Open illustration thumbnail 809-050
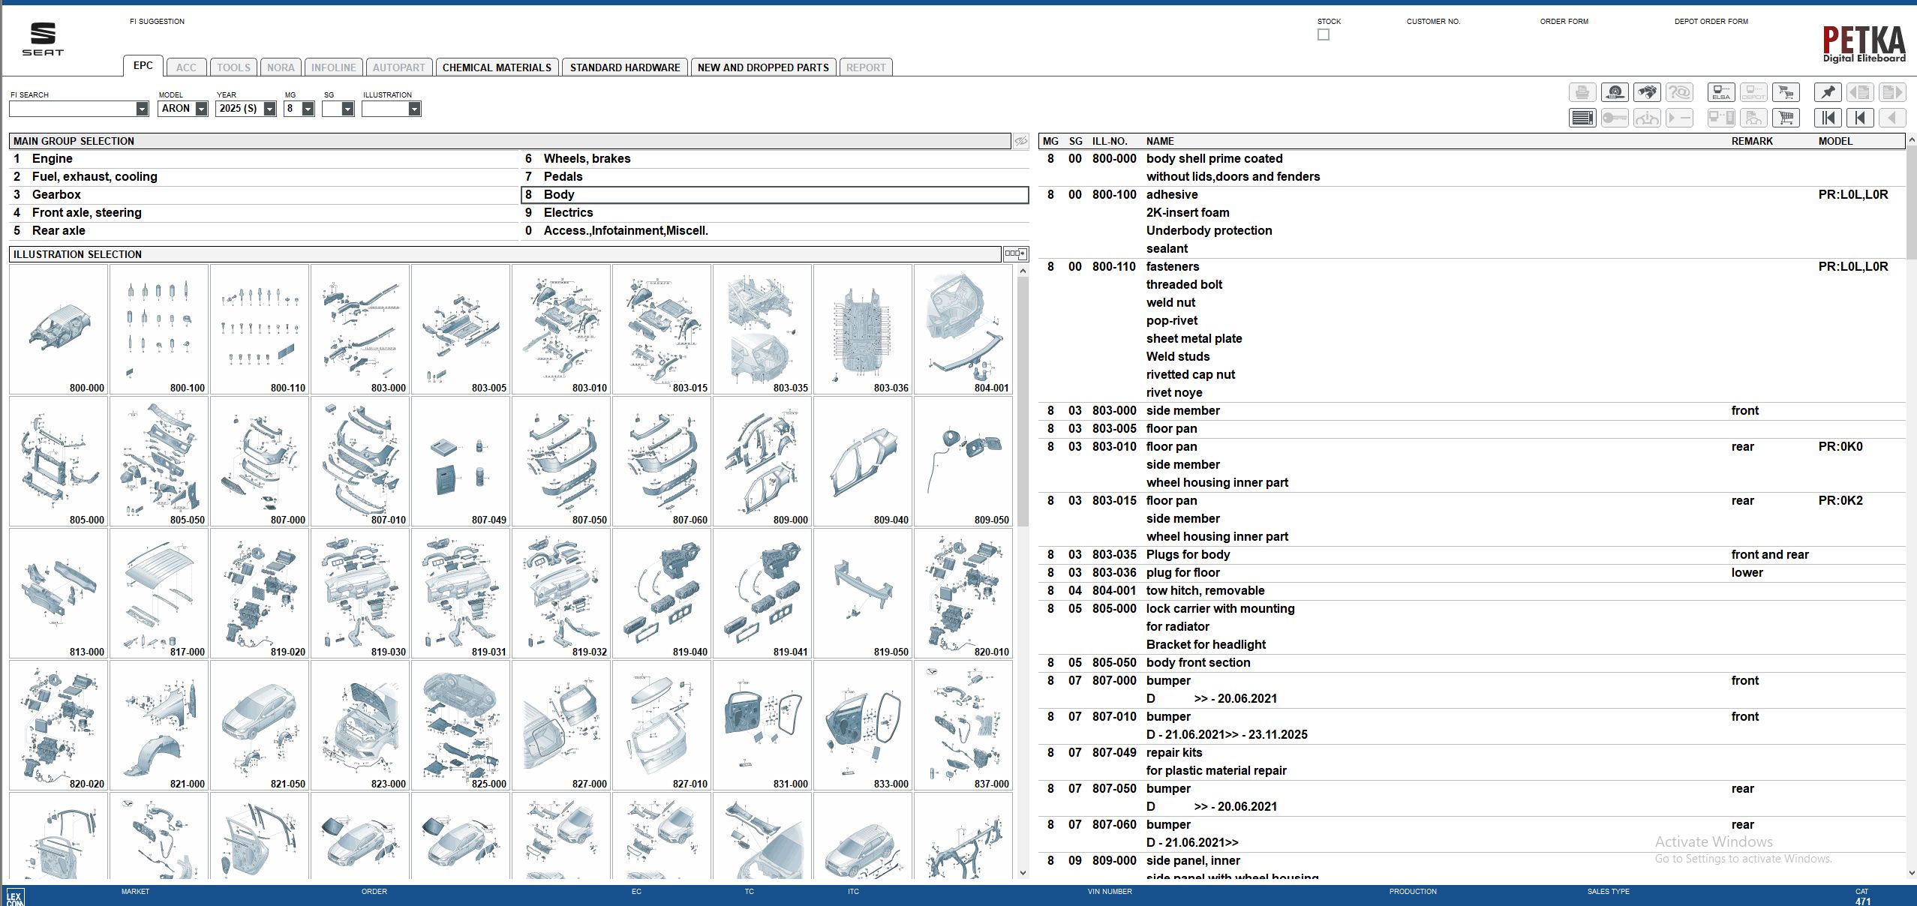This screenshot has height=906, width=1917. (963, 461)
